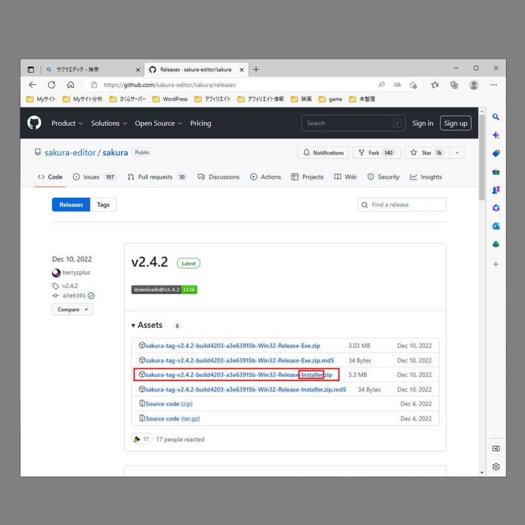Click the Find a release search box
Viewport: 525px width, 525px height.
(402, 205)
